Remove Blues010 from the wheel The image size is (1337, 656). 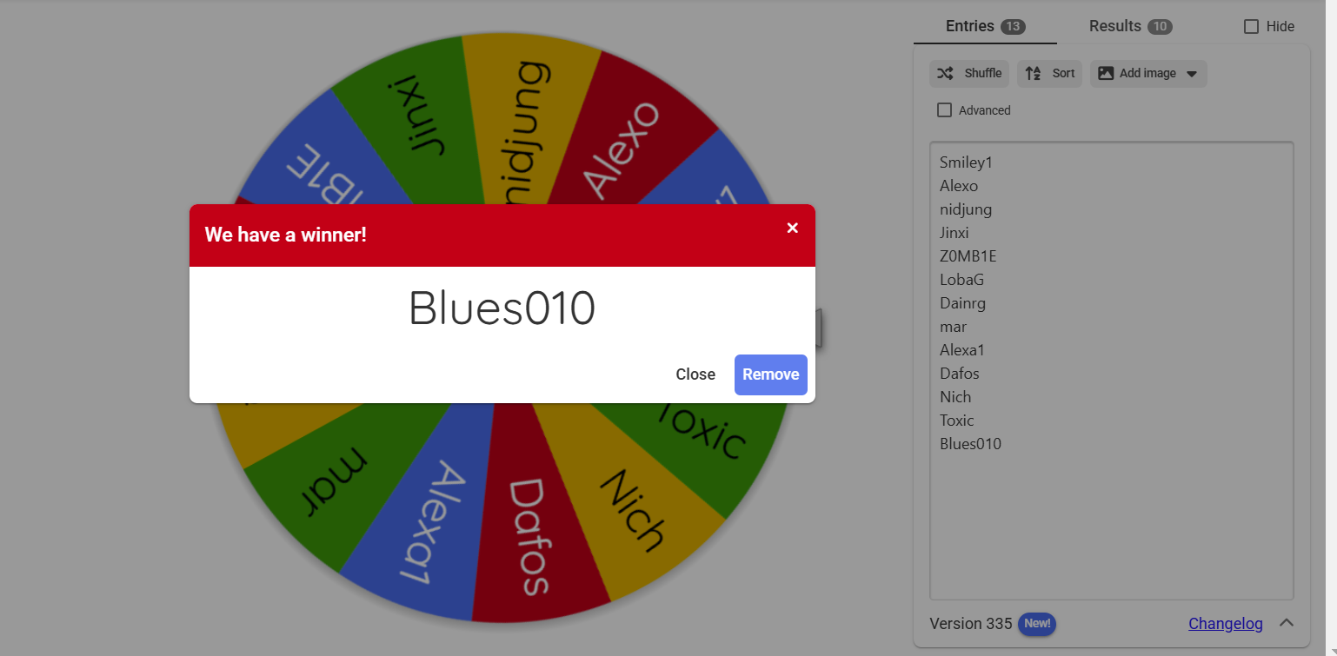click(x=770, y=374)
